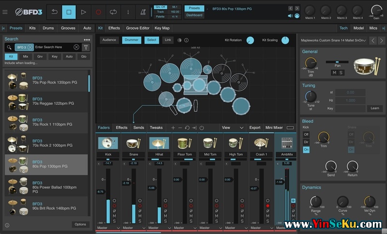Open the Presets dropdown in top bar
The height and width of the screenshot is (234, 387).
pyautogui.click(x=194, y=8)
